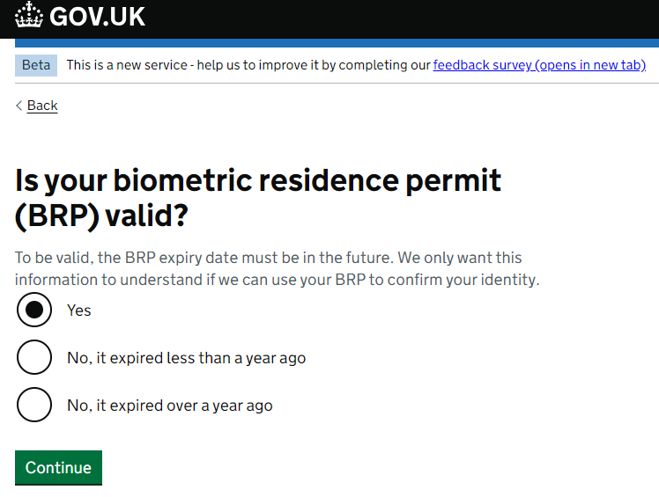Submit with the green Continue button
Viewport: 659px width, 497px height.
[x=58, y=468]
